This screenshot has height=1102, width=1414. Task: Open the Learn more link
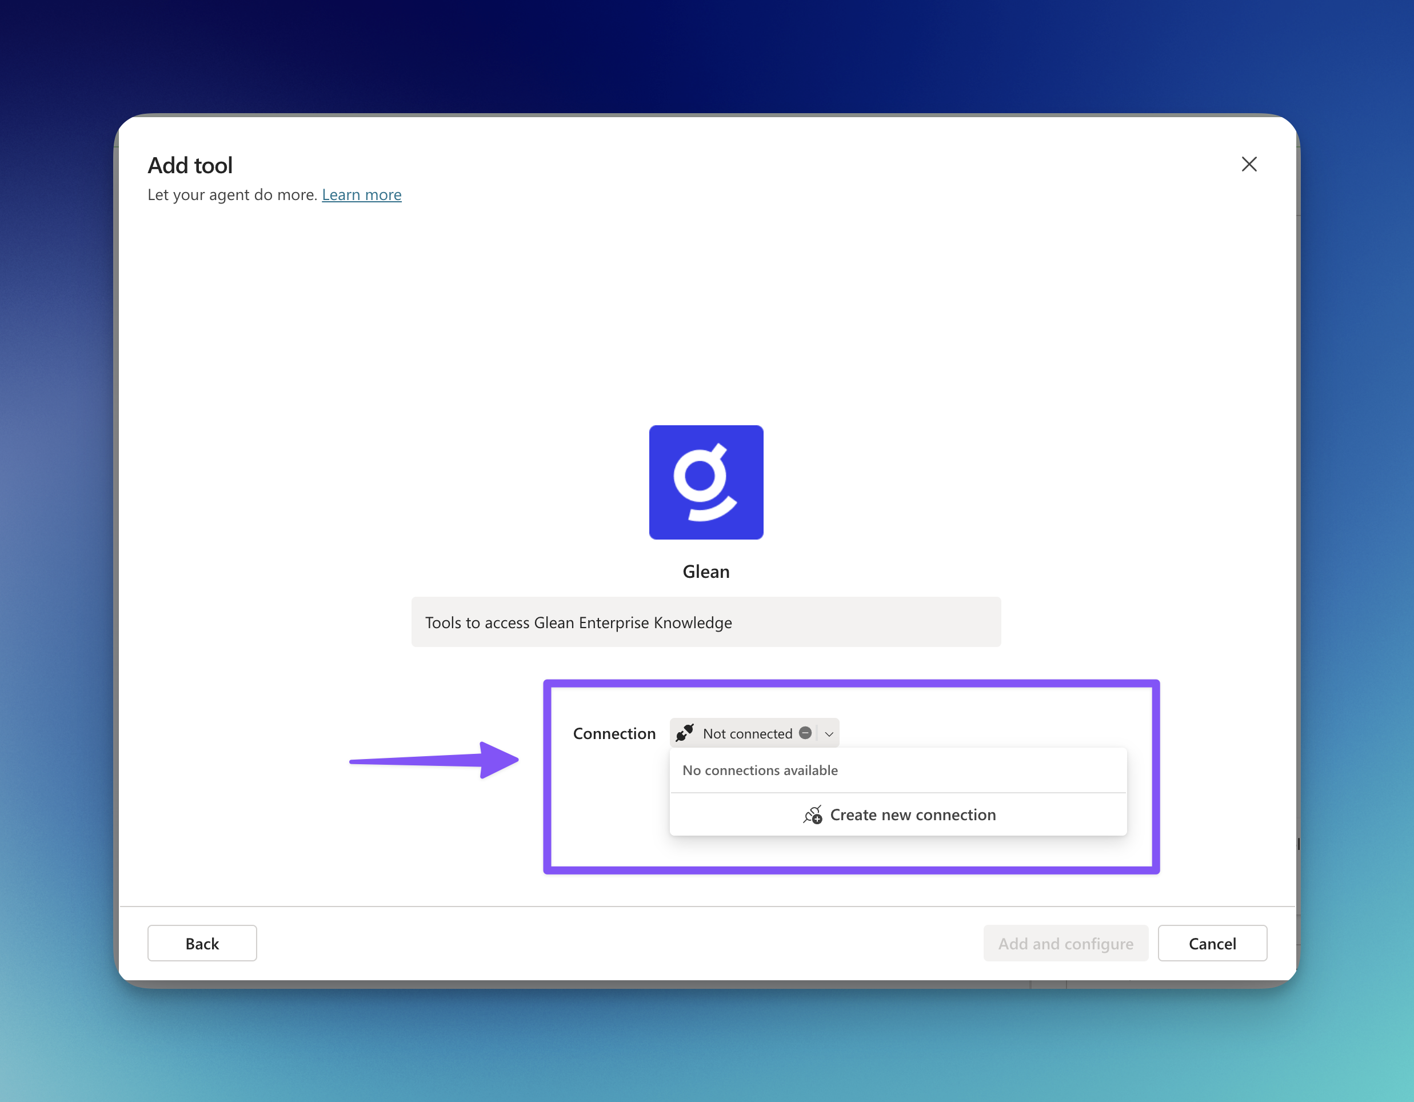[x=361, y=195]
